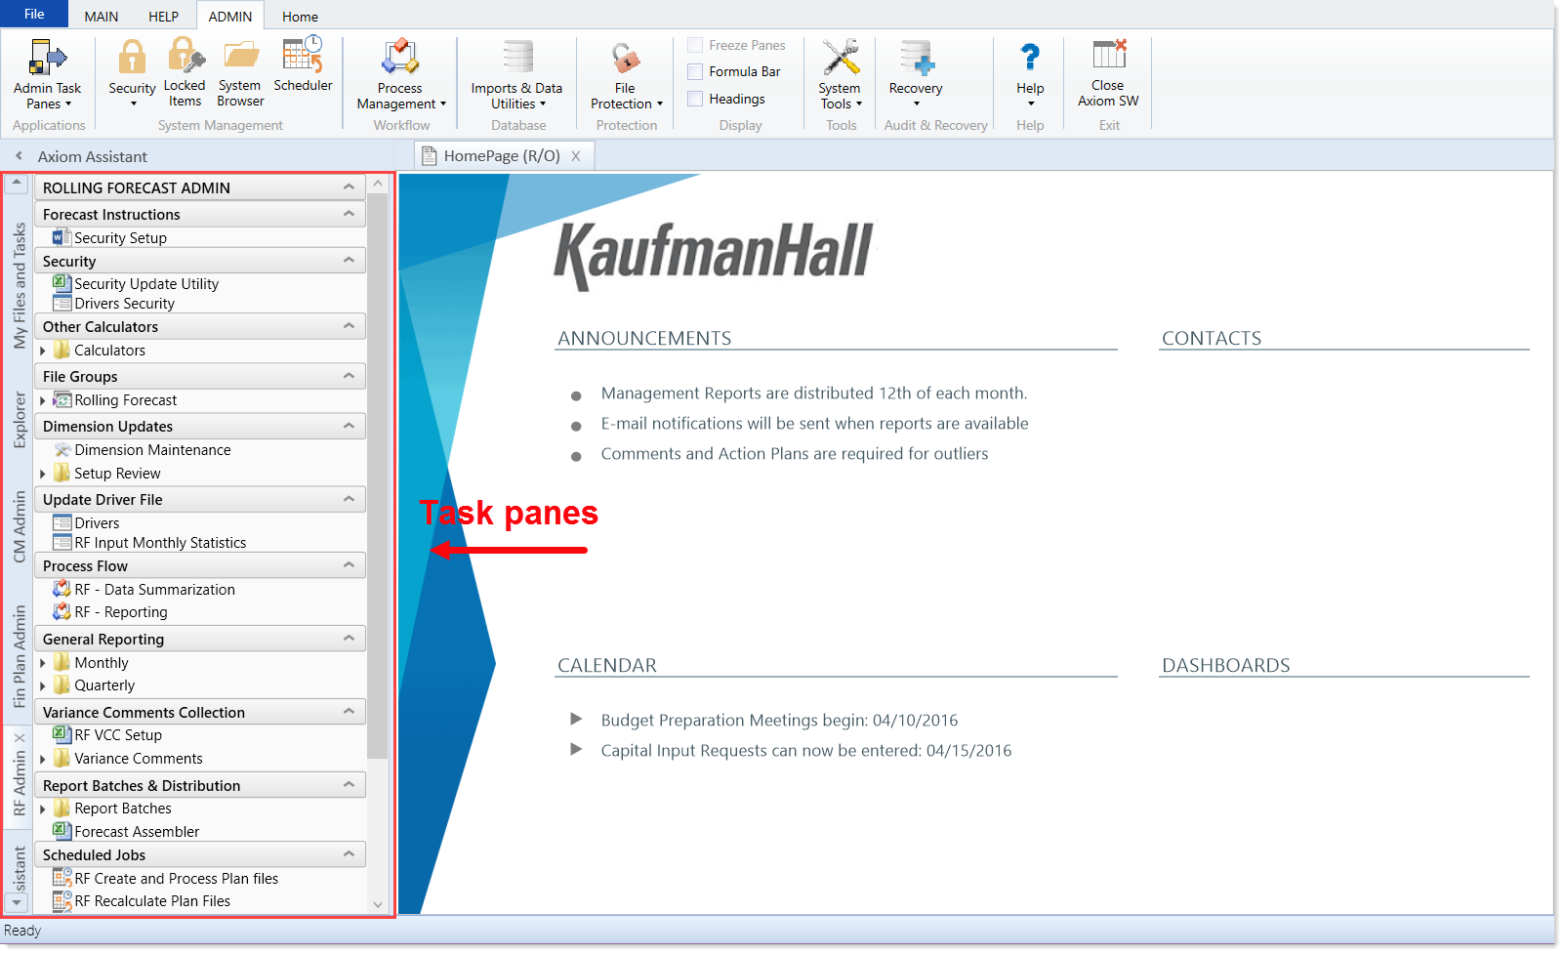Toggle the Headings checkbox
The image size is (1564, 954).
click(x=695, y=99)
